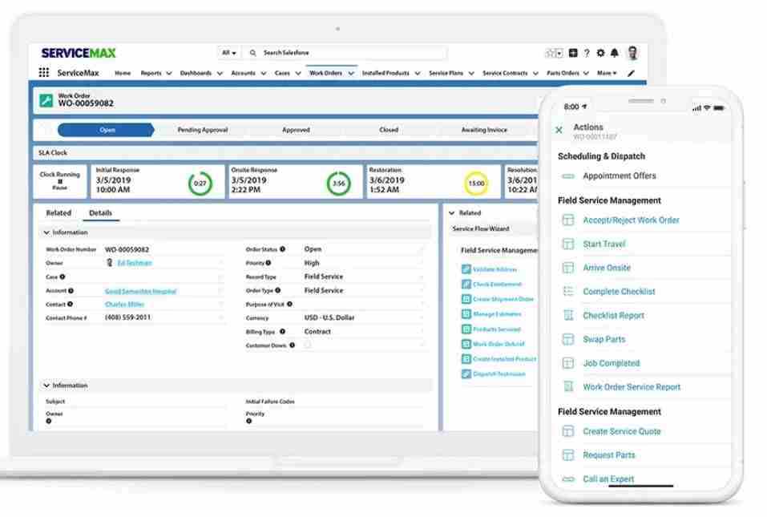
Task: Close the mobile Actions panel
Action: (559, 130)
